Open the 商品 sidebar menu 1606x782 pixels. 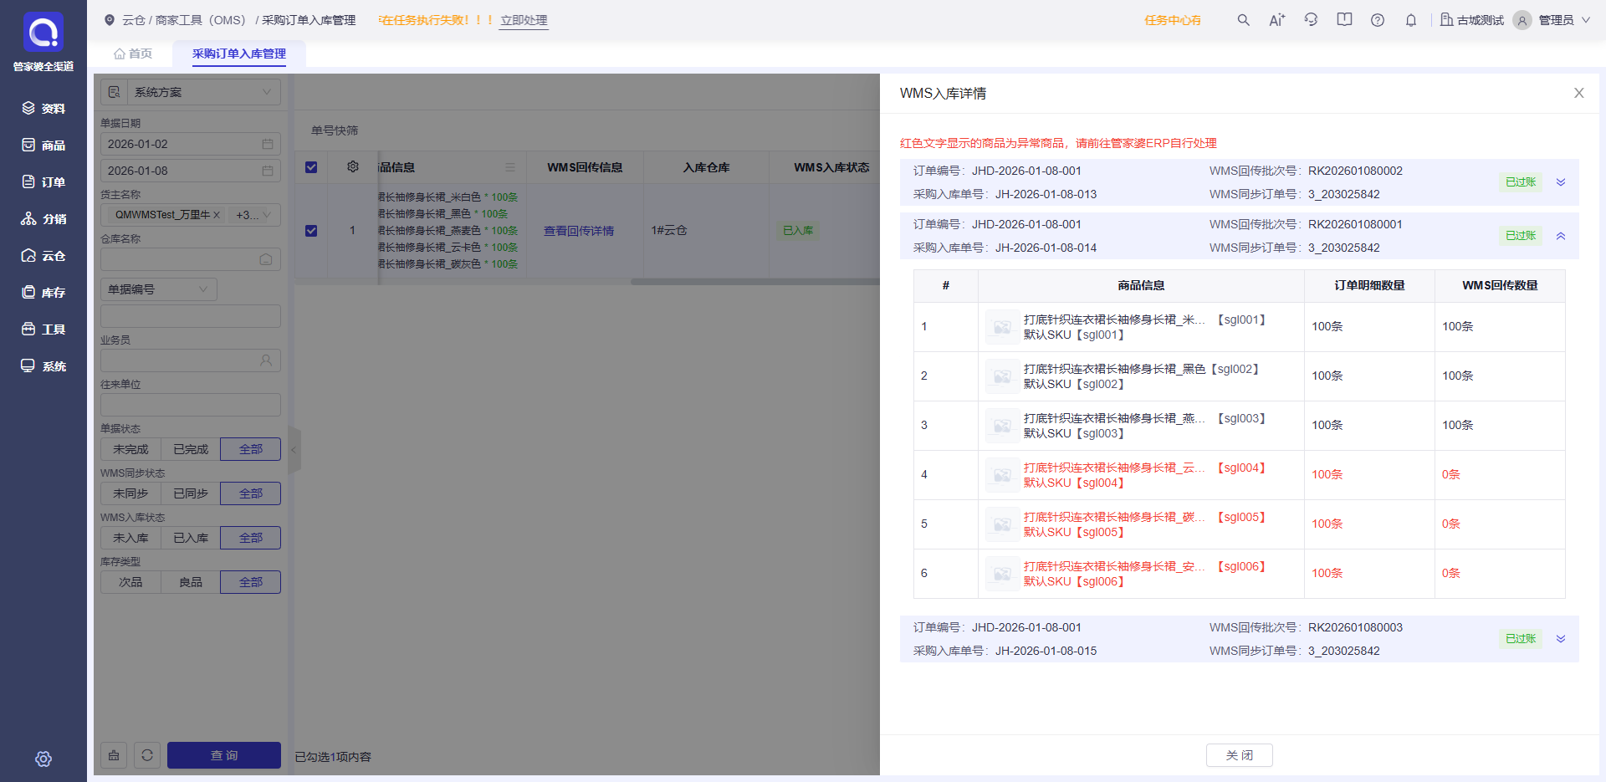tap(43, 146)
